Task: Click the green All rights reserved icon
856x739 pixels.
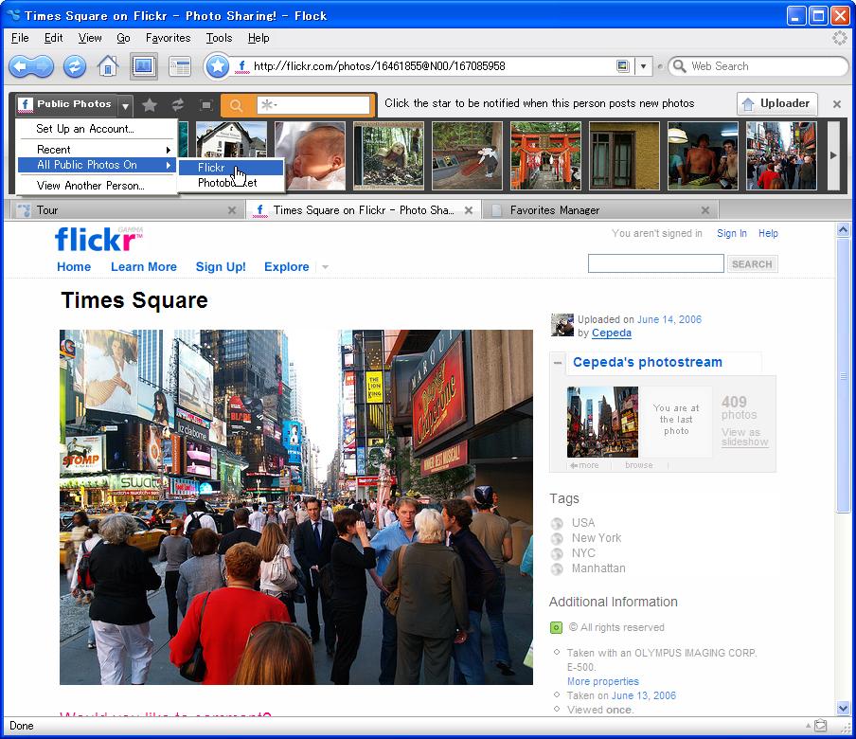Action: click(x=556, y=627)
